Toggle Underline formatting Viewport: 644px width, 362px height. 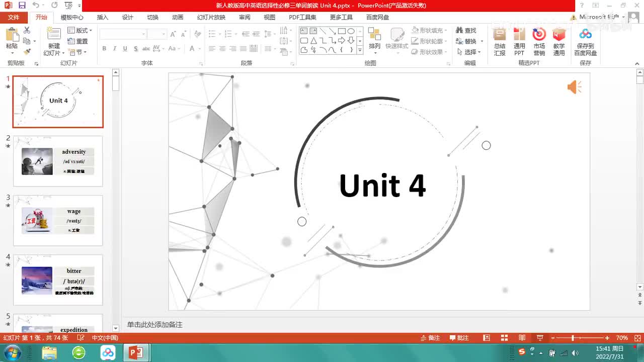tap(125, 49)
